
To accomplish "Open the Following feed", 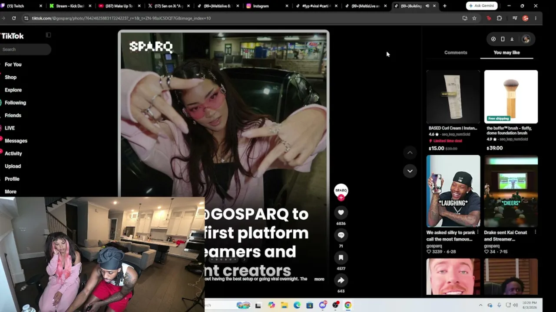I will (x=15, y=103).
